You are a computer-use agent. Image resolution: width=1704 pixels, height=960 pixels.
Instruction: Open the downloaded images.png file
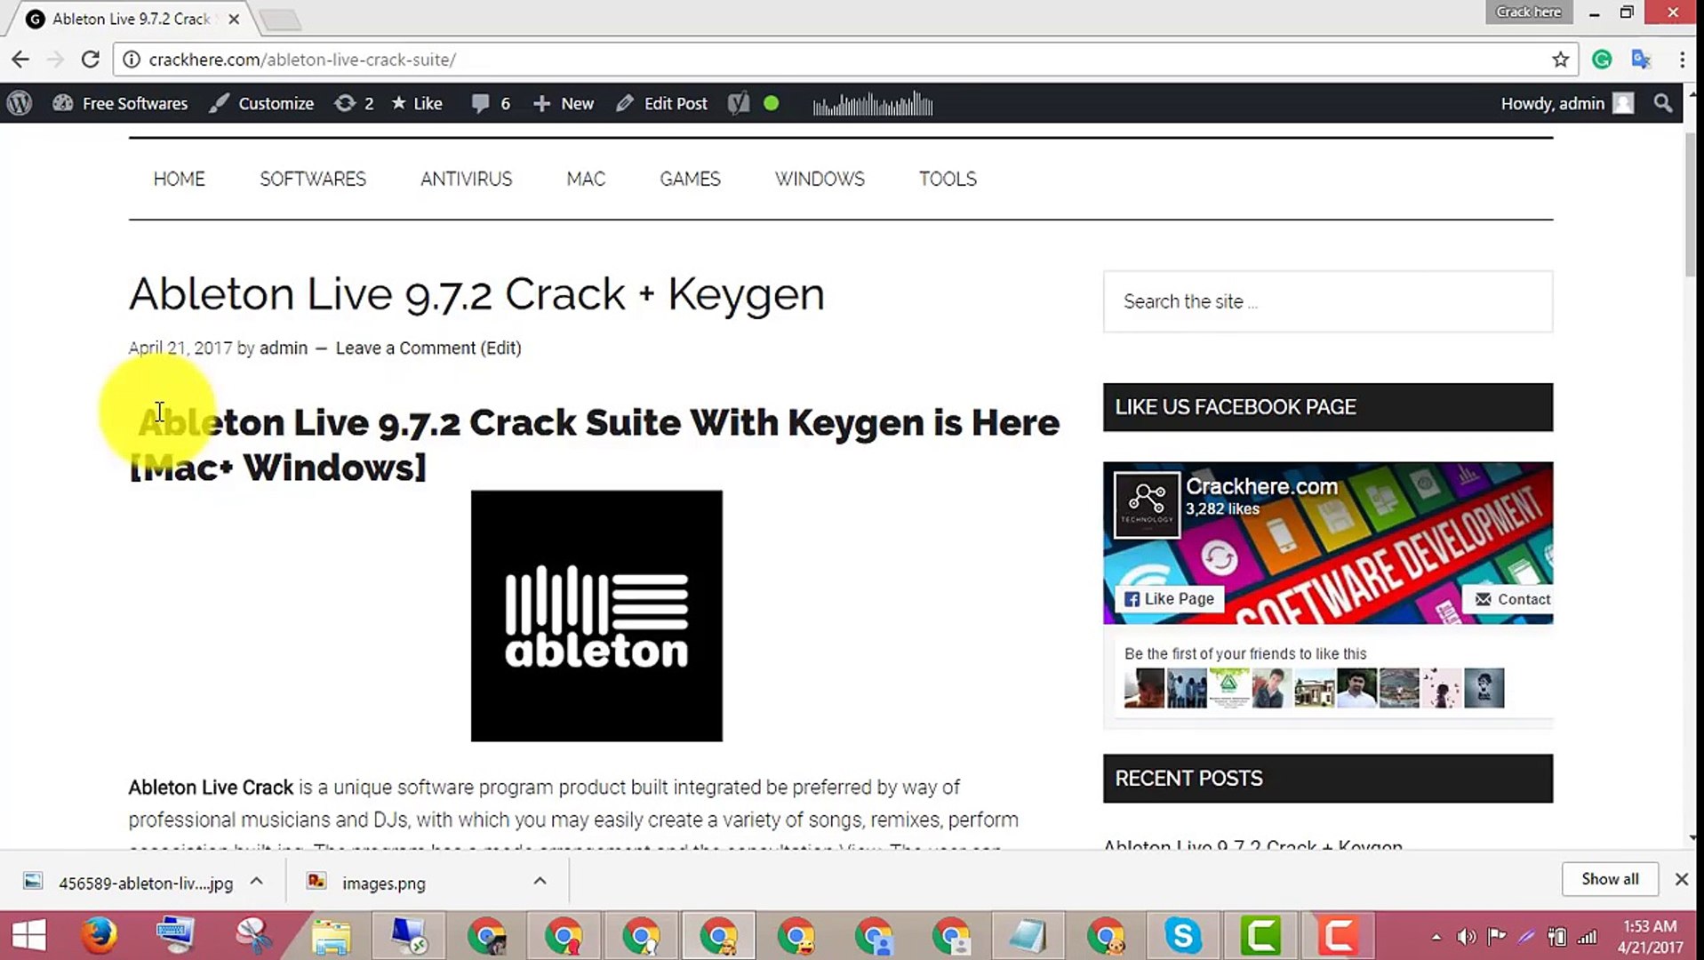[x=366, y=883]
